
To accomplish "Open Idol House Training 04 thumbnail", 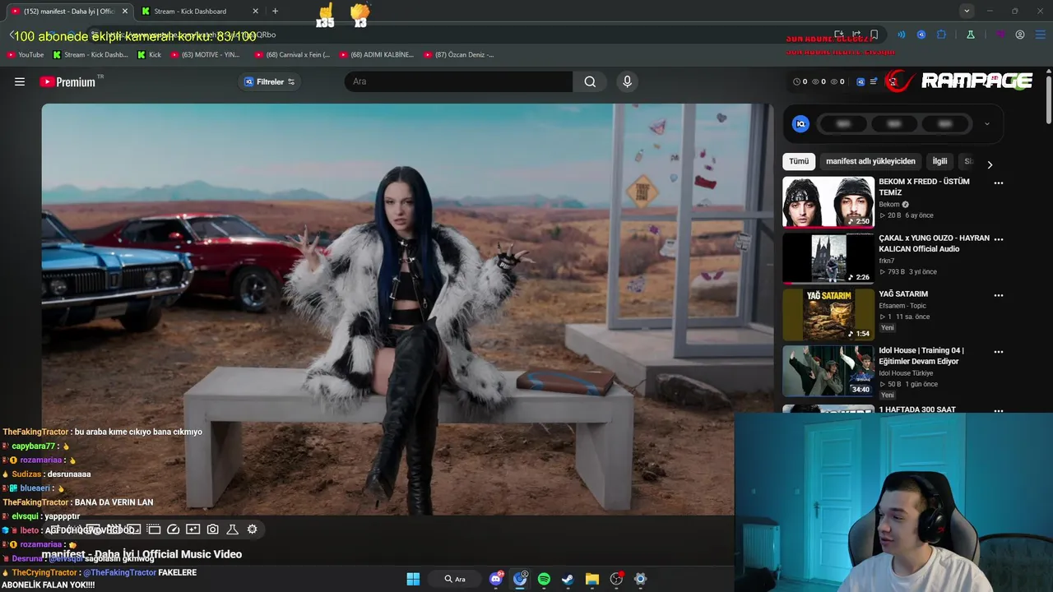I will click(x=828, y=371).
